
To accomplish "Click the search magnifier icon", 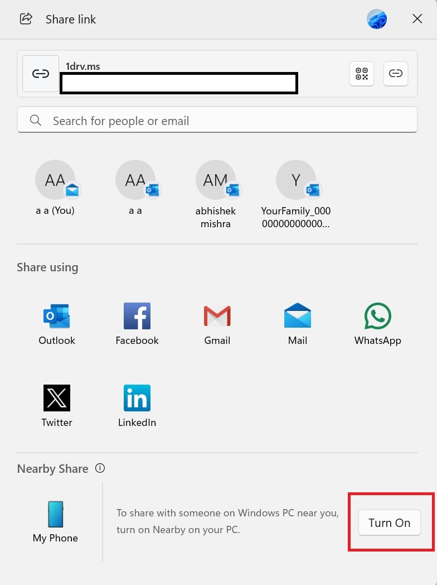I will pyautogui.click(x=35, y=121).
